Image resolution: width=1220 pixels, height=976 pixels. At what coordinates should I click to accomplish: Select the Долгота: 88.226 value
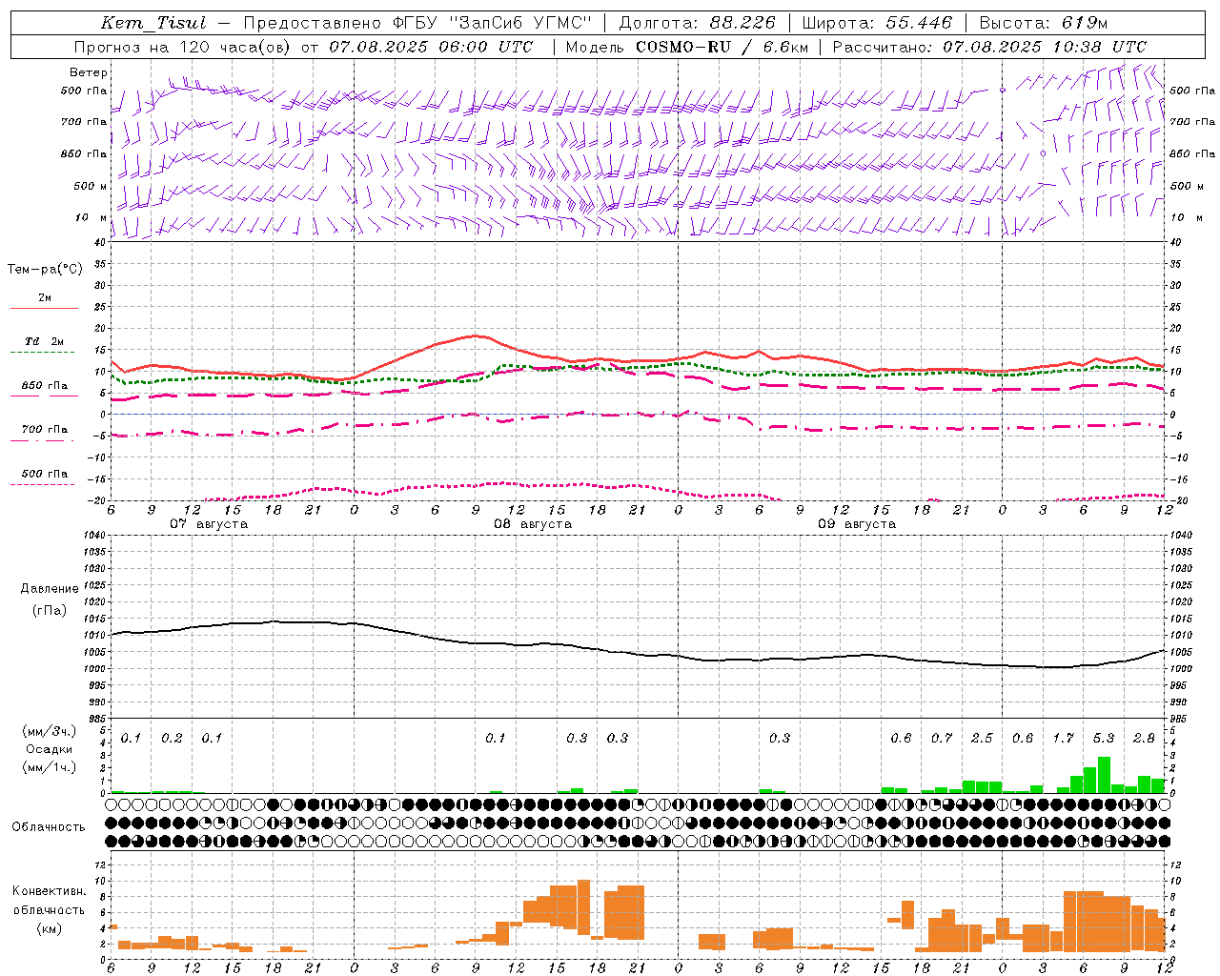click(x=698, y=23)
